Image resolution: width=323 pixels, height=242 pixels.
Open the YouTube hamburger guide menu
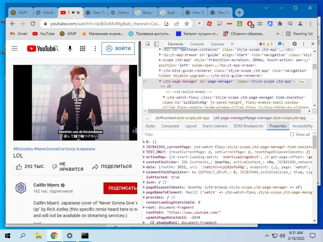[x=15, y=49]
